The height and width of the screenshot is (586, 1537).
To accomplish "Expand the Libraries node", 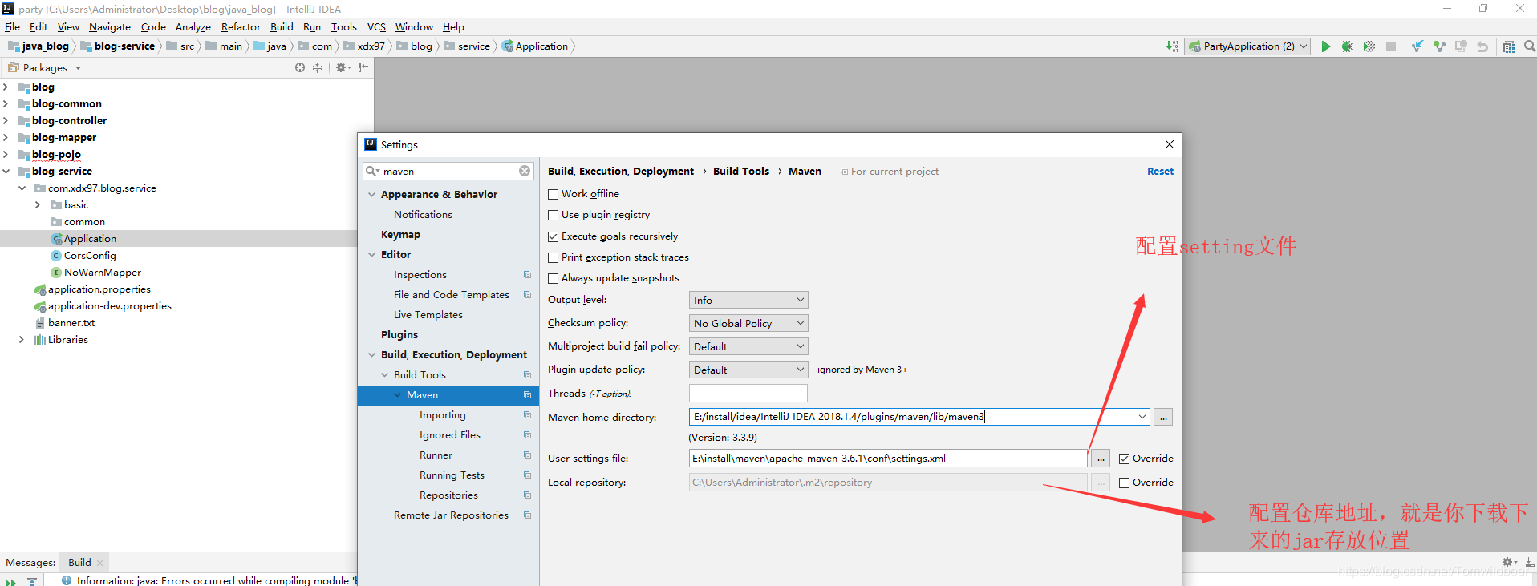I will tap(22, 339).
